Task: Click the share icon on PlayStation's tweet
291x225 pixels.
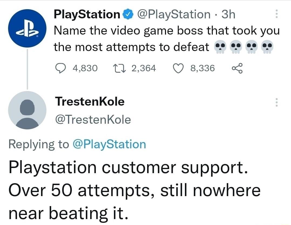Action: pyautogui.click(x=237, y=68)
